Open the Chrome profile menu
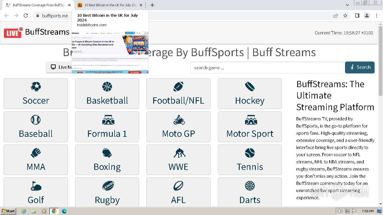 (367, 16)
